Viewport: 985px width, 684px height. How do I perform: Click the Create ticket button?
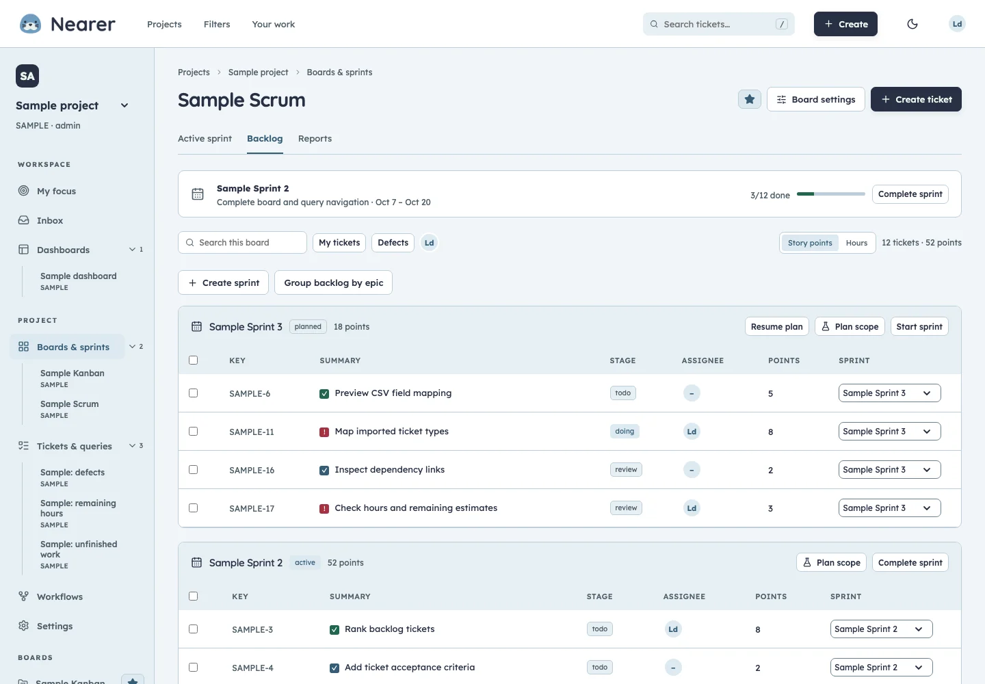click(x=916, y=99)
